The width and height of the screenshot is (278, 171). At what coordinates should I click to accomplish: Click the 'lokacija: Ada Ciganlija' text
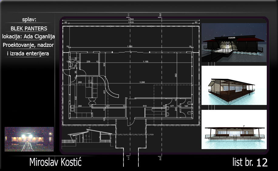pyautogui.click(x=29, y=37)
